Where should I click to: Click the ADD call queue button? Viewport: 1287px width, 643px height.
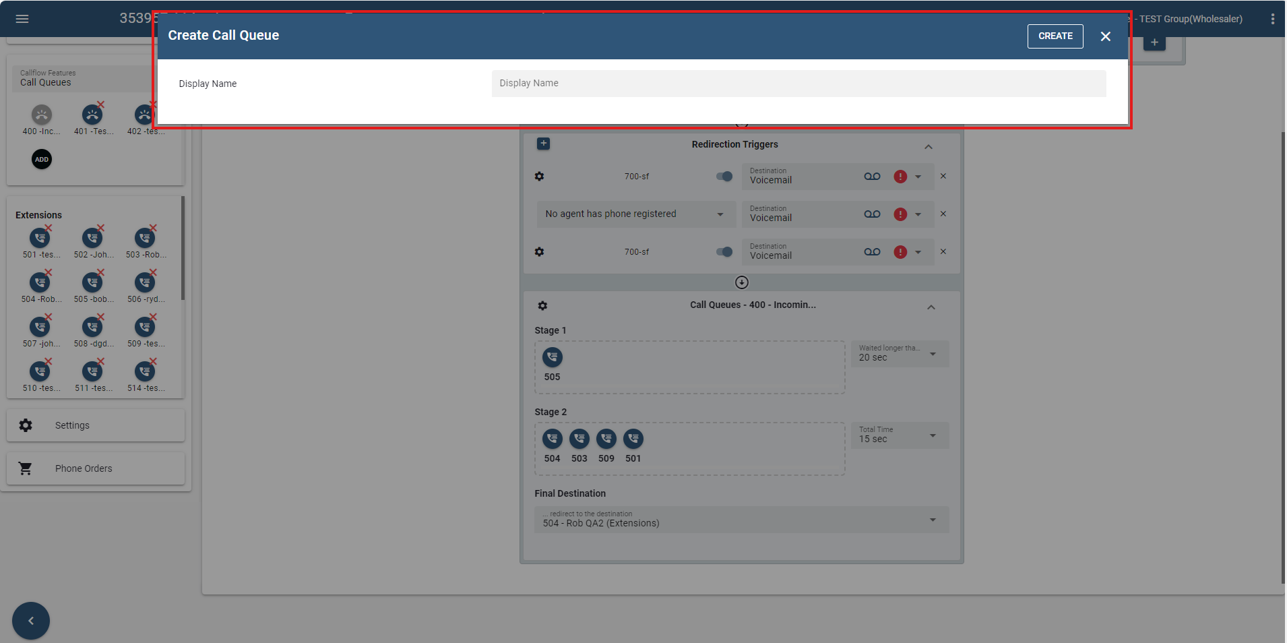point(42,160)
